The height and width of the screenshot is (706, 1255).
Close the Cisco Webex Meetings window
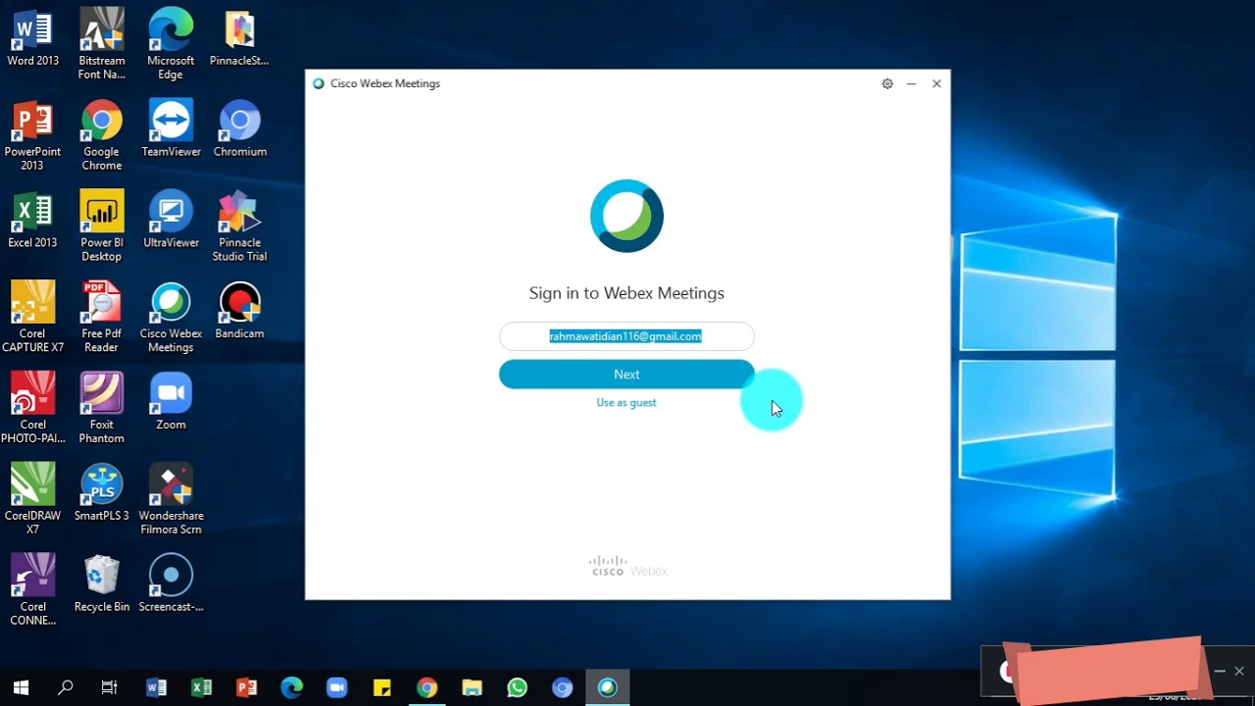coord(936,83)
